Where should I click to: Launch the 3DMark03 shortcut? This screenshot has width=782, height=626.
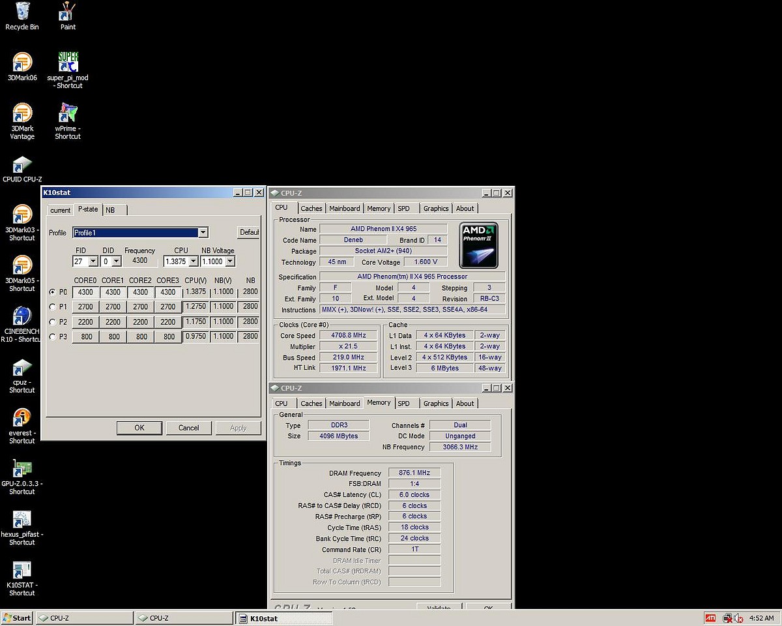(x=22, y=223)
